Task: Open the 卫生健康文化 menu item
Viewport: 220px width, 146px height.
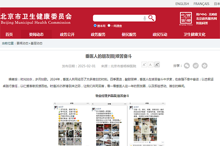Action: click(x=194, y=35)
